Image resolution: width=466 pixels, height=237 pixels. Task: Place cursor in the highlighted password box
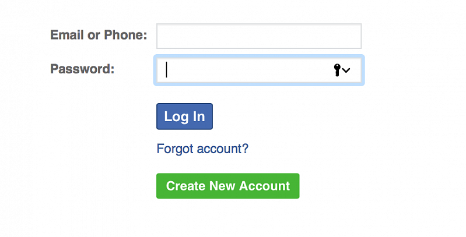[x=245, y=70]
